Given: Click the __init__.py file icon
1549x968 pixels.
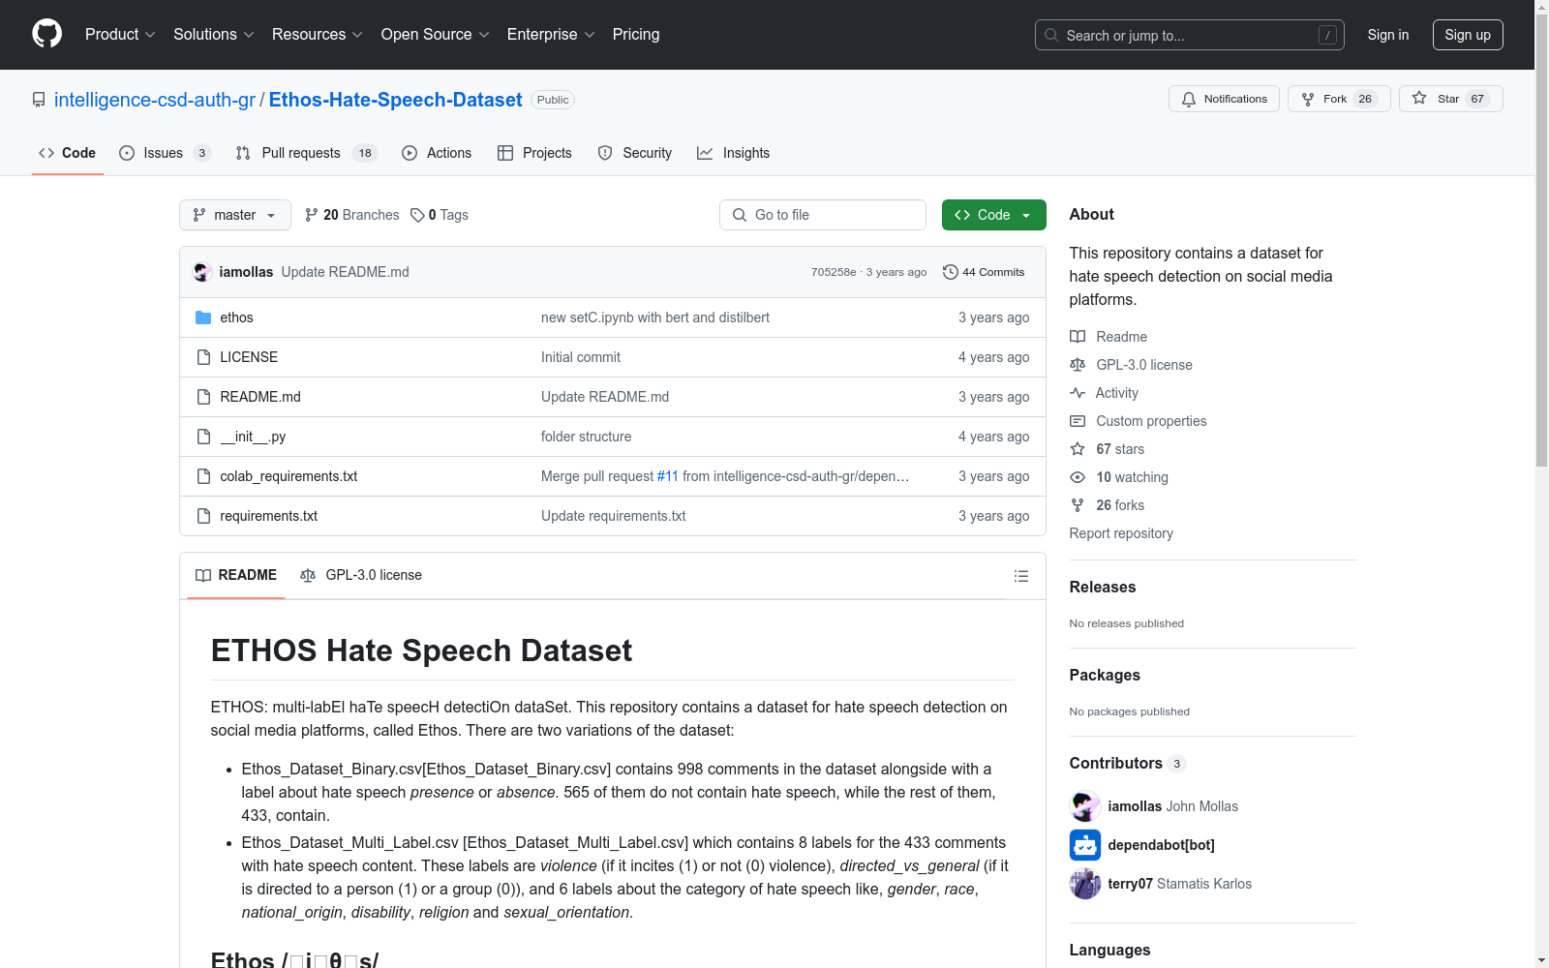Looking at the screenshot, I should tap(203, 437).
